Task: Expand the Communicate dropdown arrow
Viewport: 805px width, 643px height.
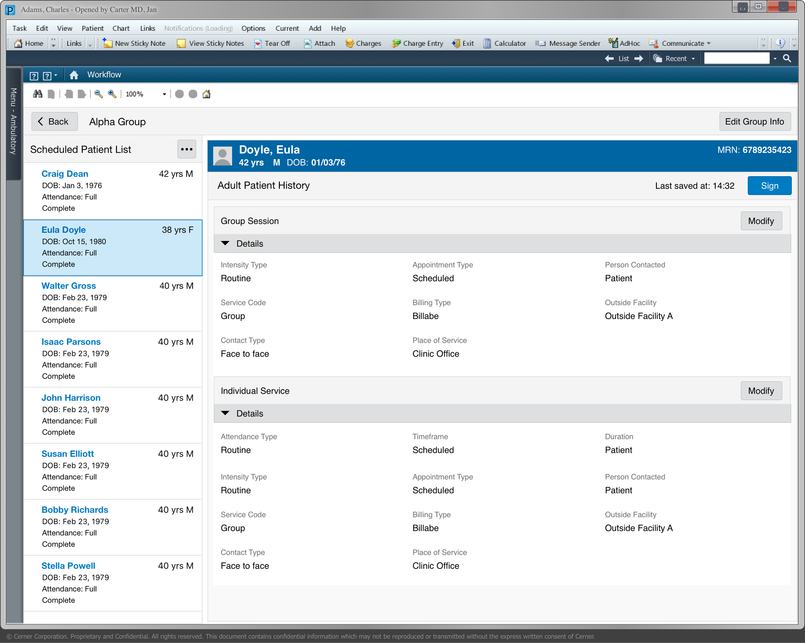Action: click(x=708, y=43)
